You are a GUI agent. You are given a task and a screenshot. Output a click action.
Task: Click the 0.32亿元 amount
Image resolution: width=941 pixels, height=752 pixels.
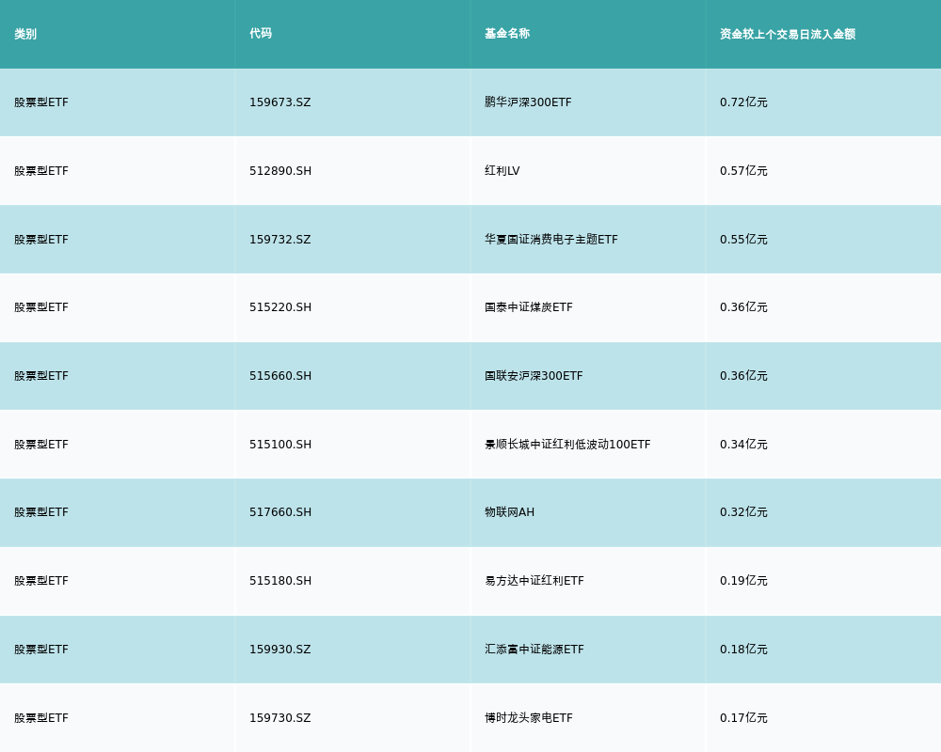(743, 512)
